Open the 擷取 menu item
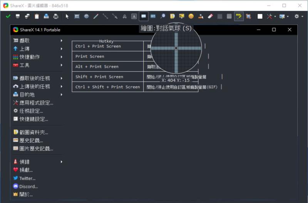 point(38,41)
